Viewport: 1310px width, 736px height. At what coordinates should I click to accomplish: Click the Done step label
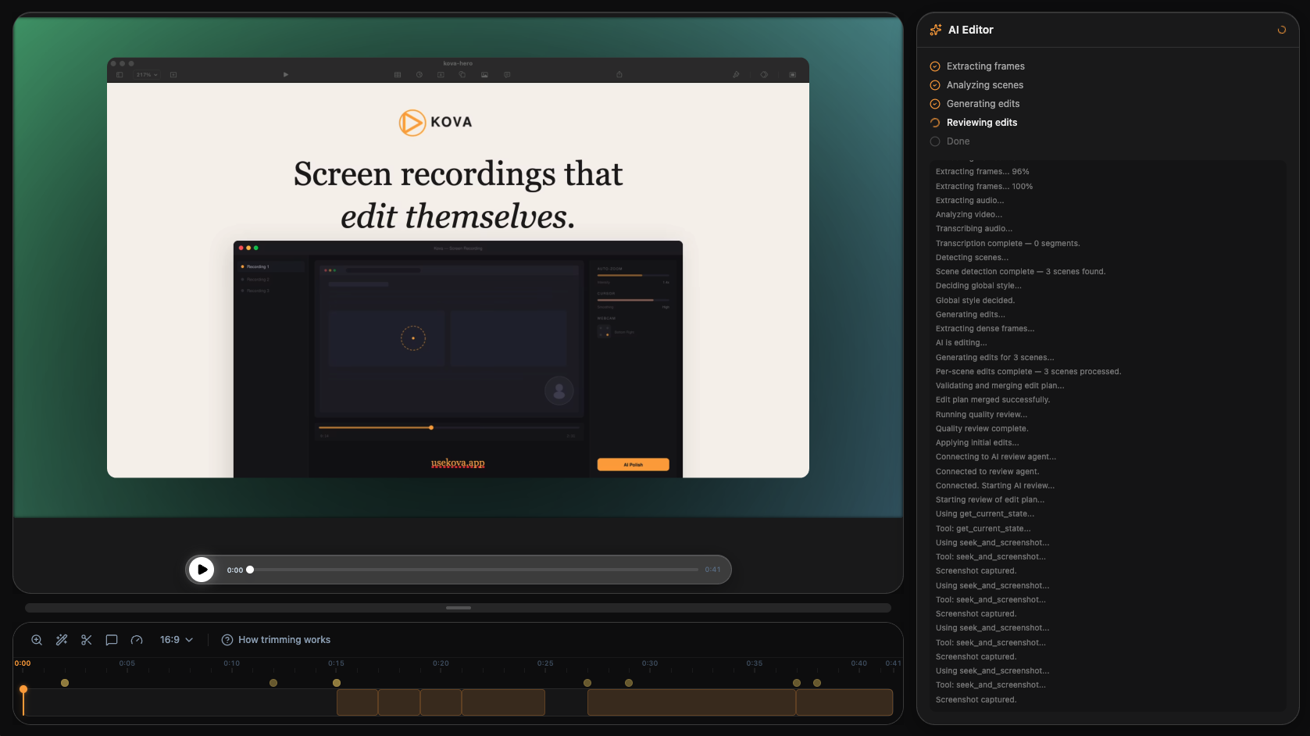(958, 141)
